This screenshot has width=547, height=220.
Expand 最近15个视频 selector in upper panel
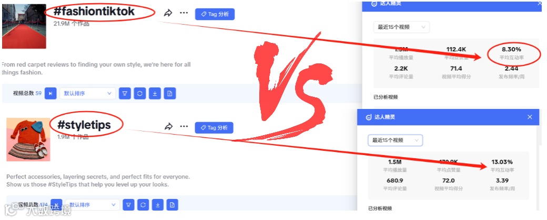pyautogui.click(x=401, y=27)
